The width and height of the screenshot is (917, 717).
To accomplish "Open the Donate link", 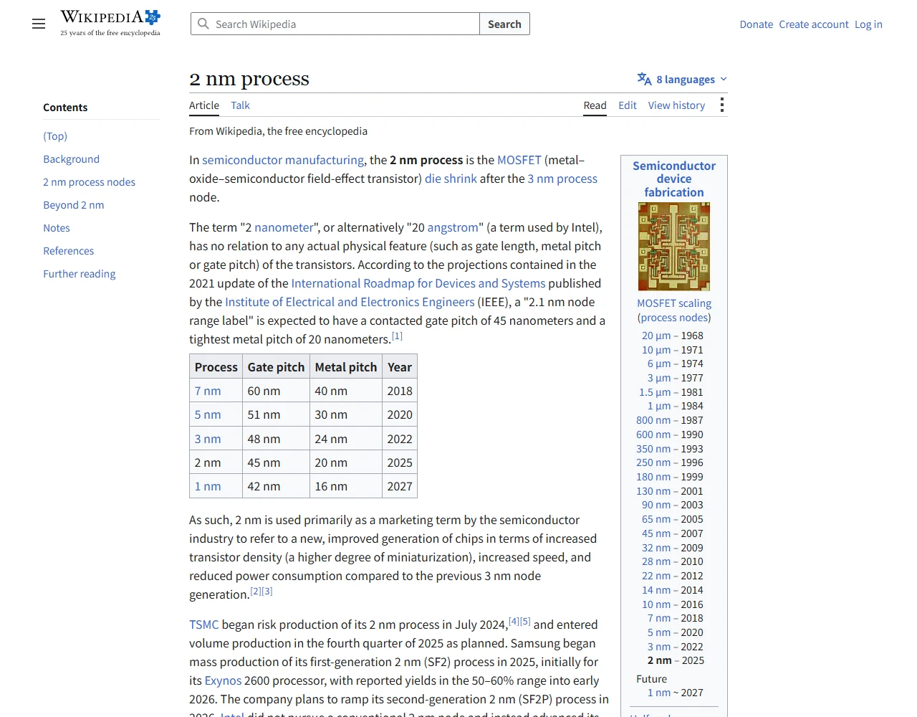I will point(757,24).
